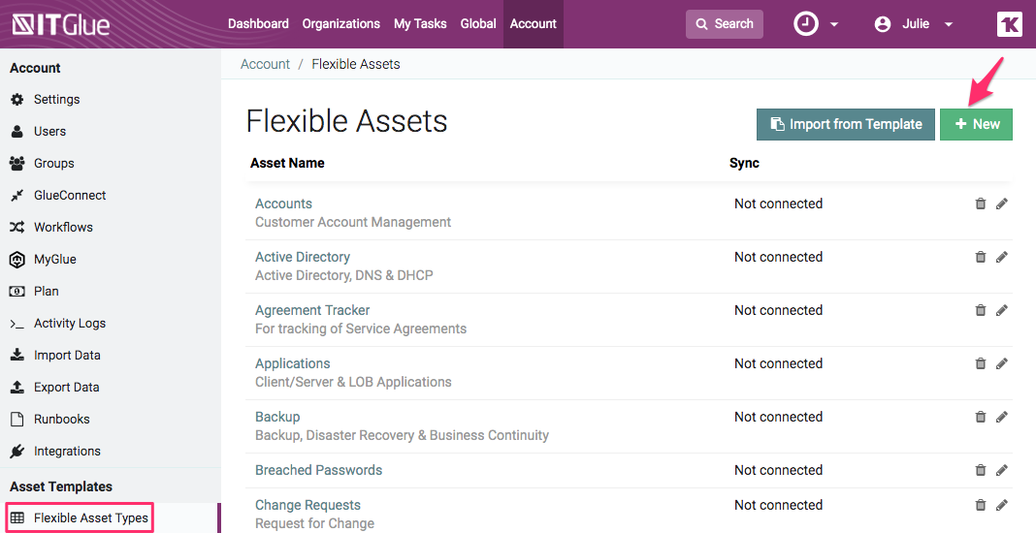Edit Change Requests using pencil icon

tap(1002, 505)
